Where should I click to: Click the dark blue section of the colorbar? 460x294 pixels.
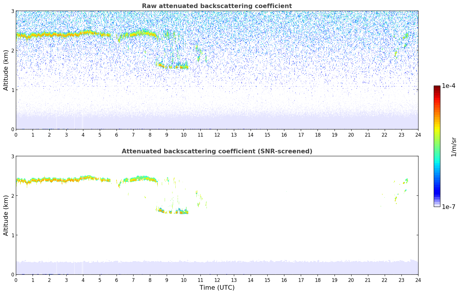(437, 191)
